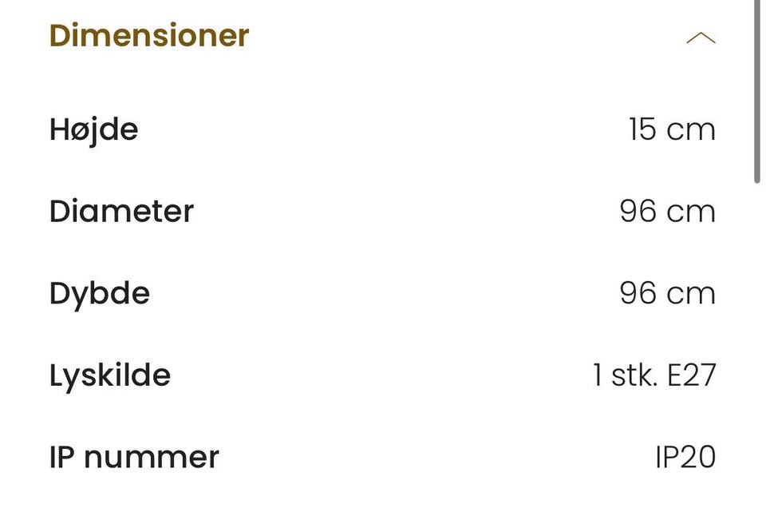This screenshot has height=508, width=766.
Task: Click the 1 stk. E27 value
Action: pyautogui.click(x=654, y=375)
